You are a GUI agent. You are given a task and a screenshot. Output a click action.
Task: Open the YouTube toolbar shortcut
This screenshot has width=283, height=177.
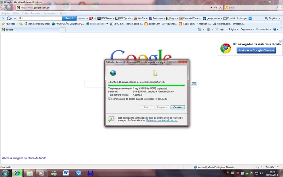point(141,18)
